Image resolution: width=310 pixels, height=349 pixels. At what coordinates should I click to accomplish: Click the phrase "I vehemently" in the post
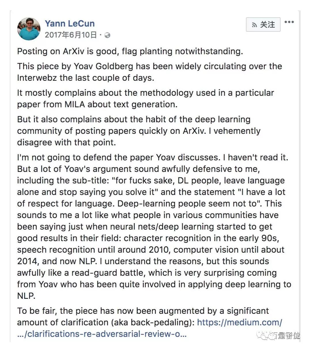tap(235, 131)
